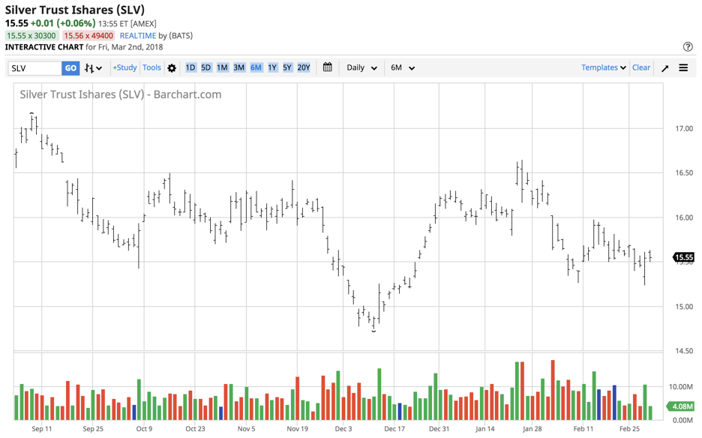Click the Sep 11 date label
The height and width of the screenshot is (438, 702).
[x=42, y=428]
